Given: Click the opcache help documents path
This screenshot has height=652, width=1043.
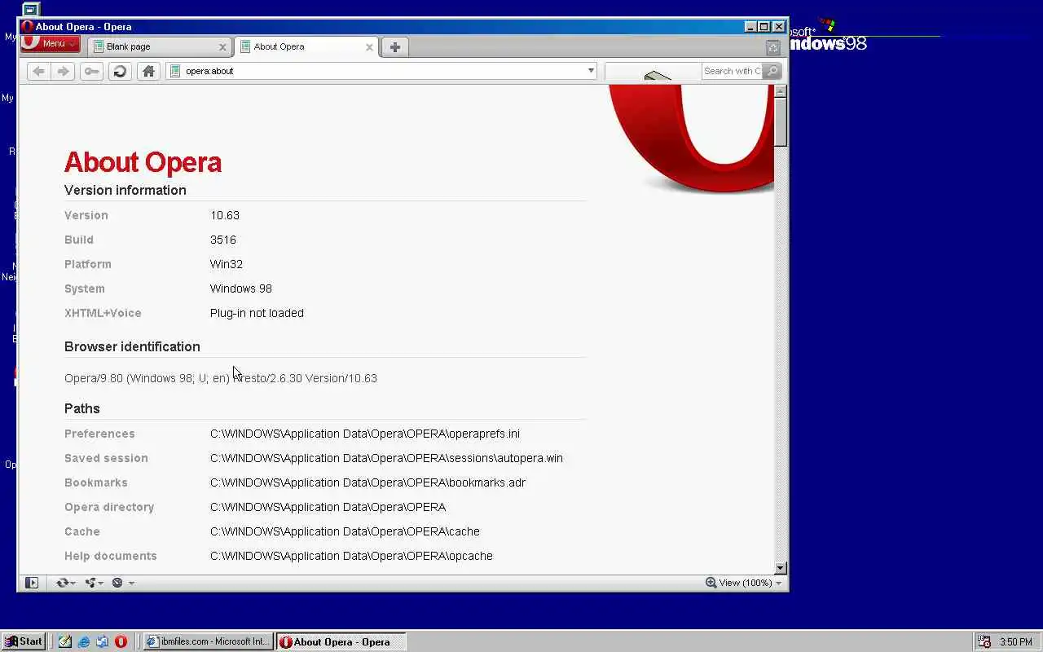Looking at the screenshot, I should pyautogui.click(x=351, y=556).
